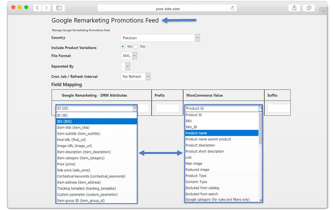The image size is (335, 210).
Task: Choose Contextual keywords (contextual_keywords) option
Action: point(97,176)
